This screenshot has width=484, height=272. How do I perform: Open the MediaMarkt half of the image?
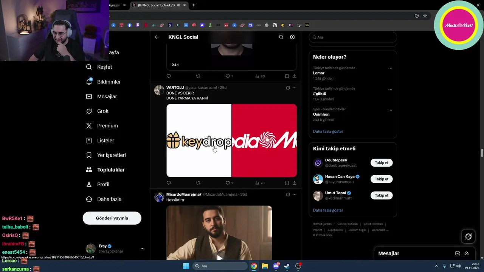tap(264, 141)
